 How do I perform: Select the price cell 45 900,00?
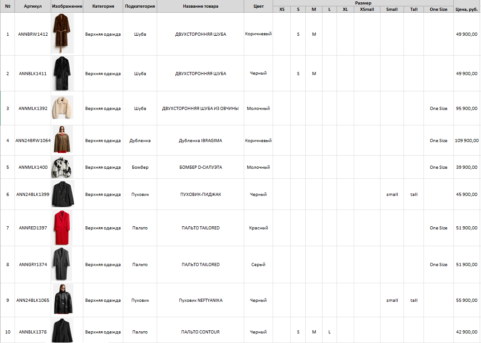[467, 194]
